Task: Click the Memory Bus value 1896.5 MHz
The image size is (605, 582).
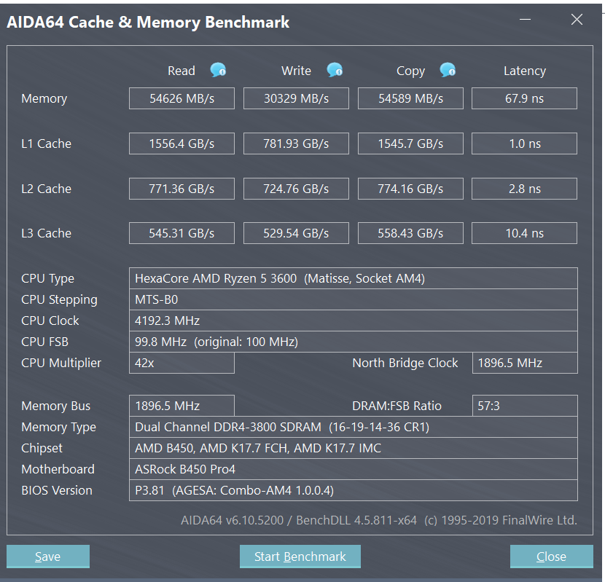Action: point(181,406)
